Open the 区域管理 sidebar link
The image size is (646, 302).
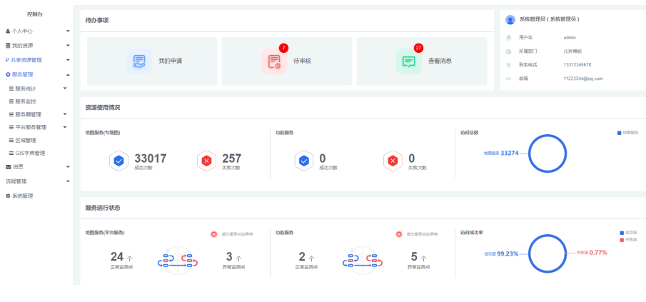(x=26, y=140)
